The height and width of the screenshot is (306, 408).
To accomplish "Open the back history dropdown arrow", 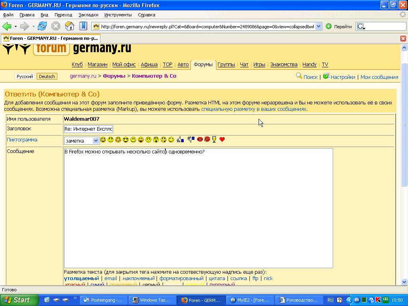I will [16, 27].
